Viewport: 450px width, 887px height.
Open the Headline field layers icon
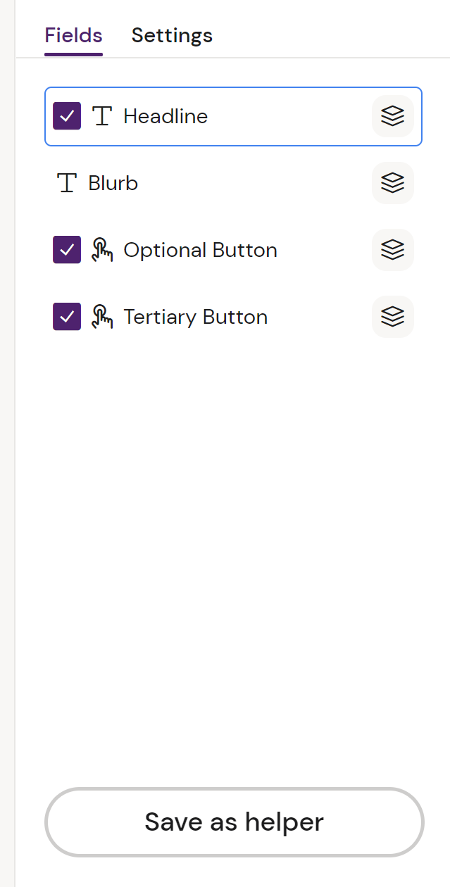point(392,116)
